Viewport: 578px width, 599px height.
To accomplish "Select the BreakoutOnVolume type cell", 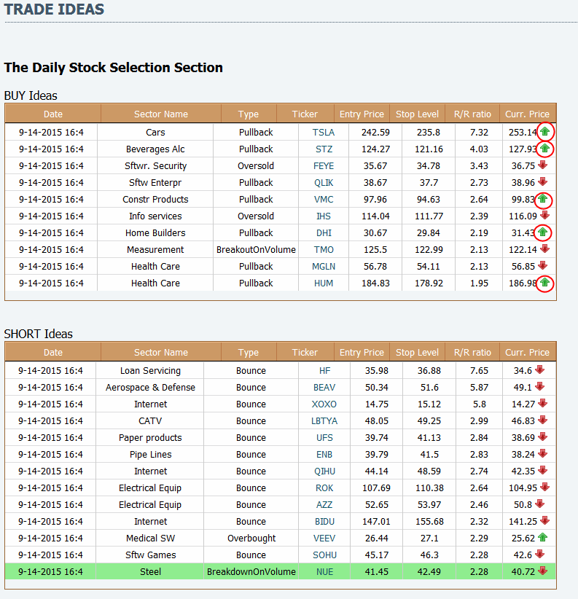I will pos(256,250).
